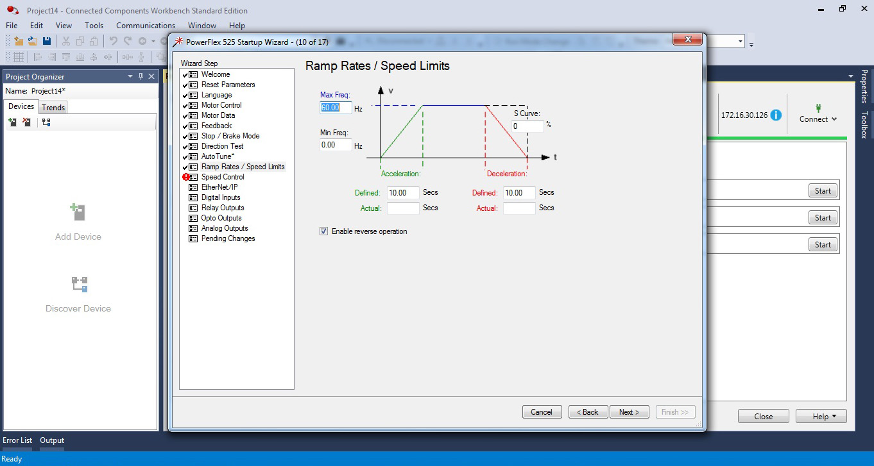Open the Tools menu
The width and height of the screenshot is (874, 466).
[94, 26]
